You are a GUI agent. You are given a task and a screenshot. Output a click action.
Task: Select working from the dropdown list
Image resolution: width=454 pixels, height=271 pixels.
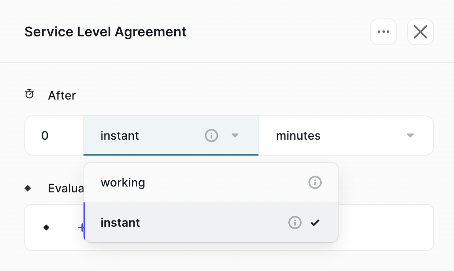point(211,182)
